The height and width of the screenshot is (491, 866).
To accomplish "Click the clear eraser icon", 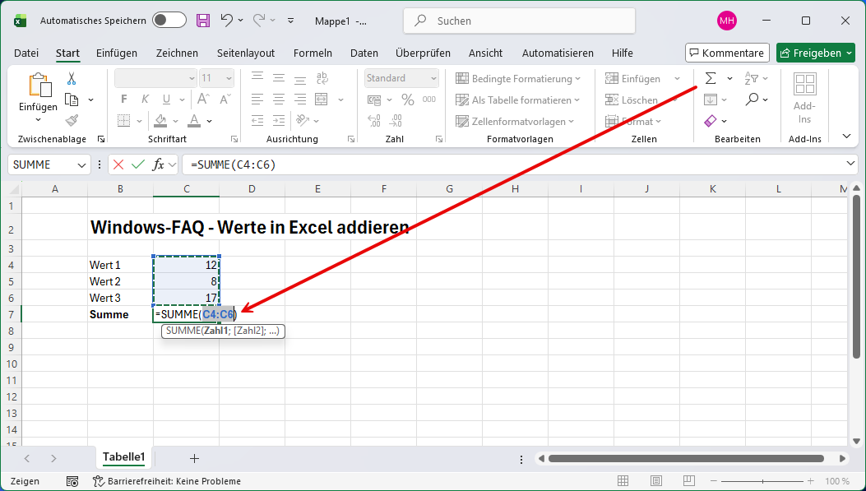I will pyautogui.click(x=711, y=120).
